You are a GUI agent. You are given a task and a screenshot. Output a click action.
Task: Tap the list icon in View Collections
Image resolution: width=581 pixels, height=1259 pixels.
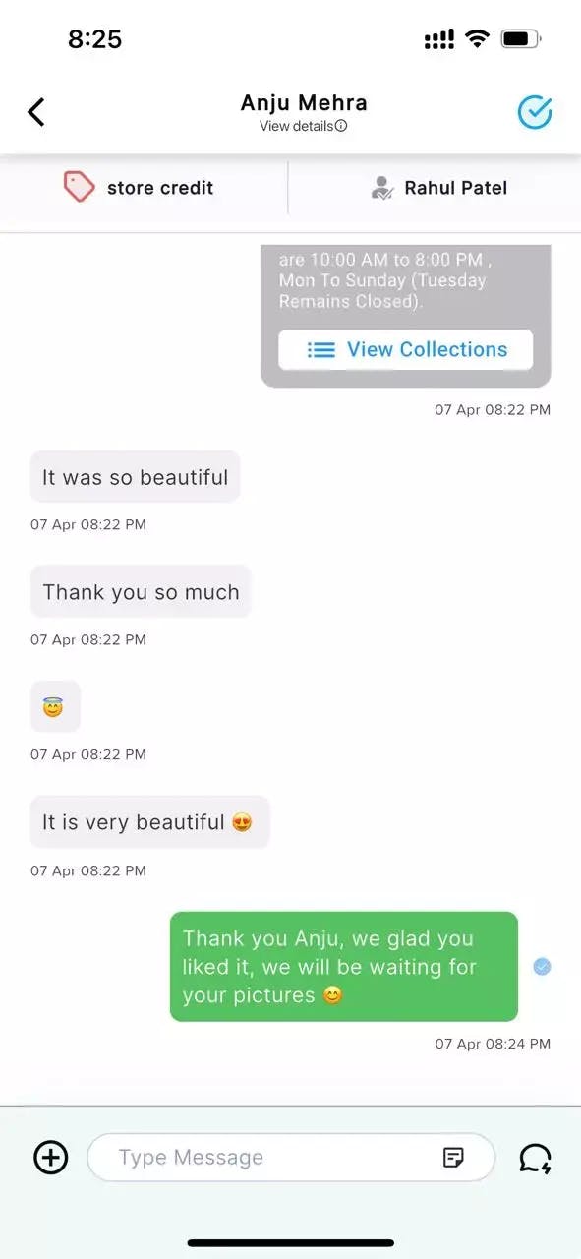[321, 349]
